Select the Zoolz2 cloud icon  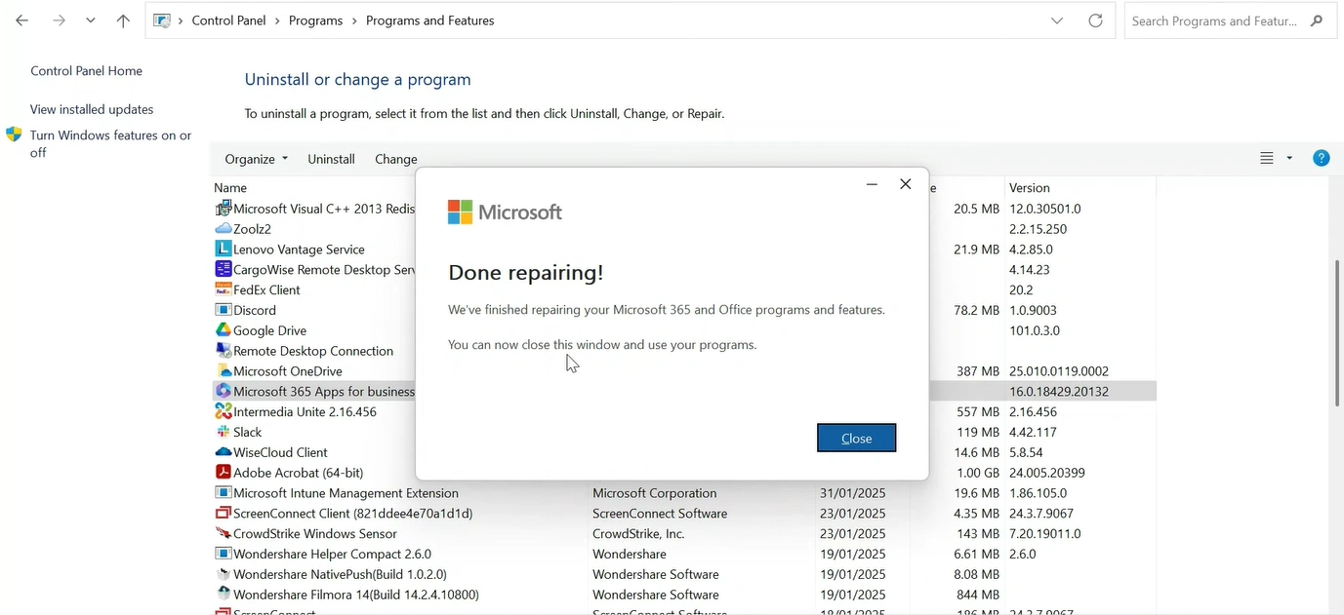[223, 229]
